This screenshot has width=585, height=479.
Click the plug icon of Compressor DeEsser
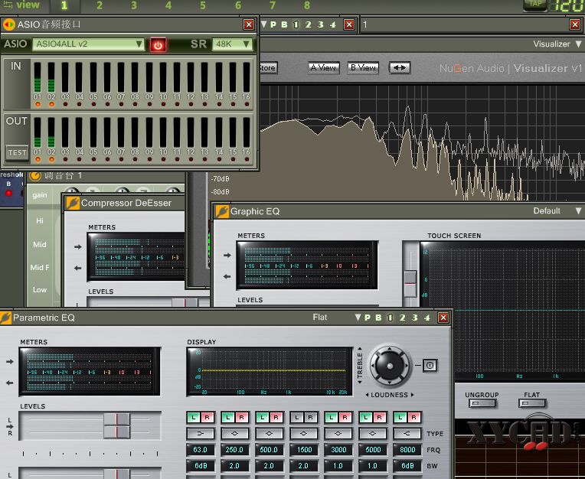[73, 204]
